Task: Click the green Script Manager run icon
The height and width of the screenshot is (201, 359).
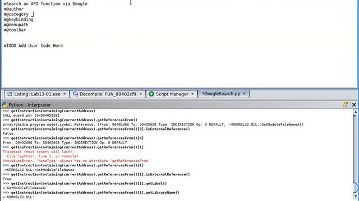Action: point(151,94)
